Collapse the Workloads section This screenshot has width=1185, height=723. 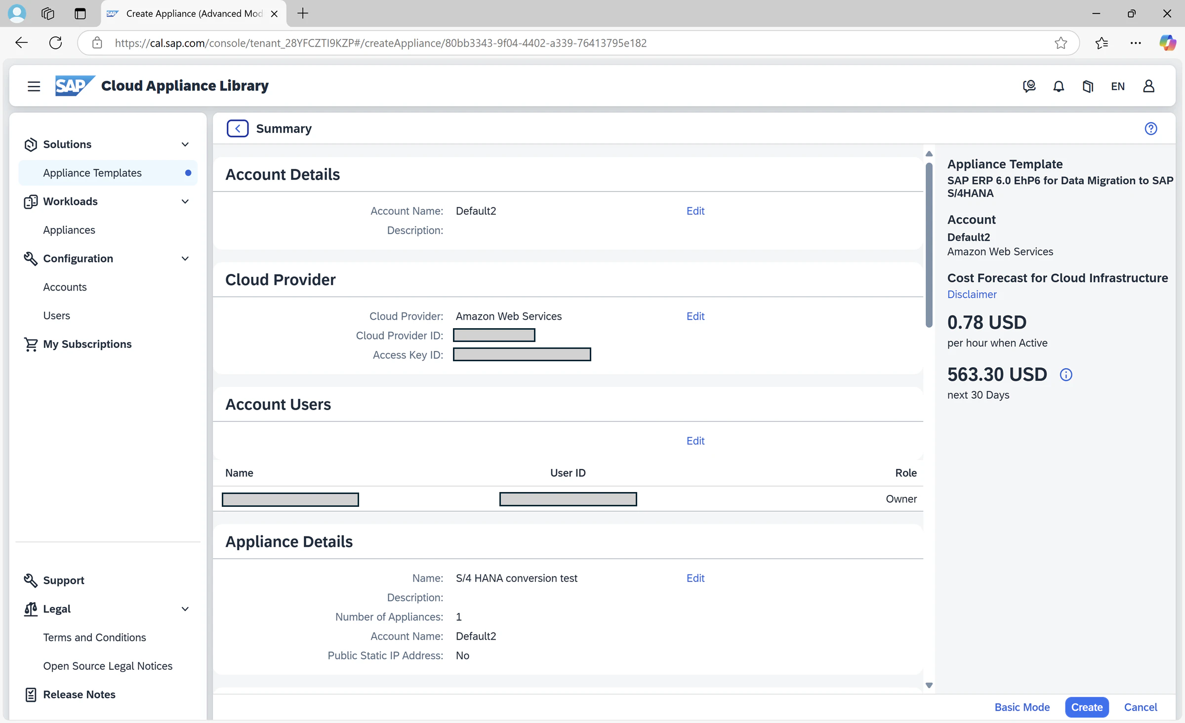click(x=185, y=201)
